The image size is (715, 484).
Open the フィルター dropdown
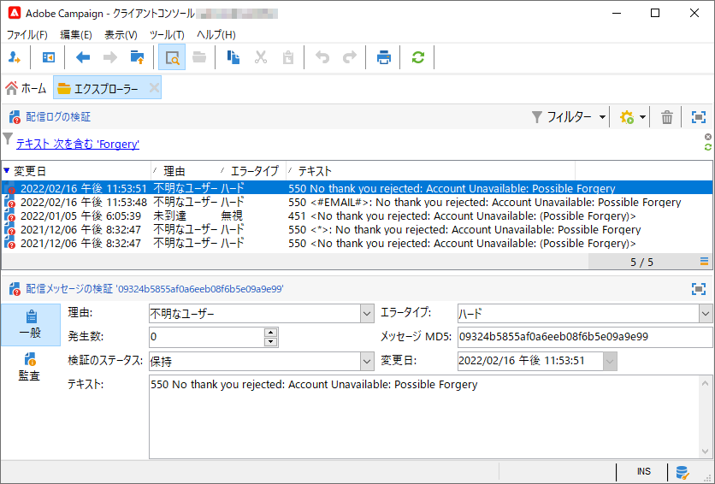pyautogui.click(x=569, y=117)
